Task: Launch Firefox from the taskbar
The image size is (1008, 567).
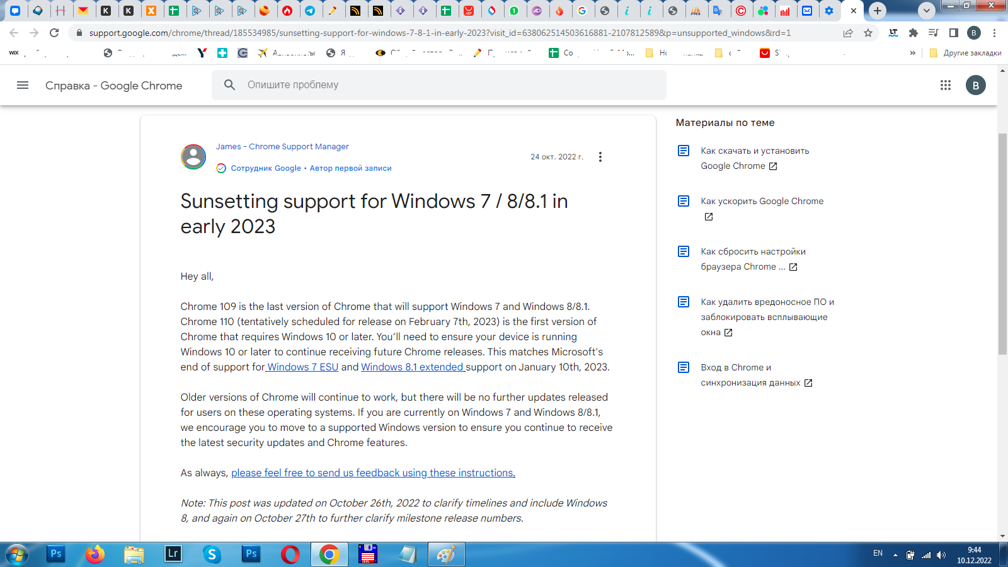Action: (94, 554)
